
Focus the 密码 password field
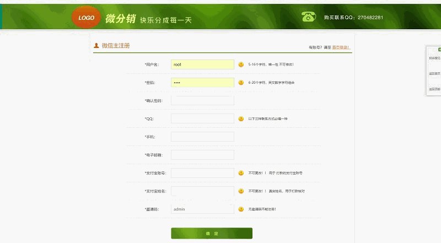click(202, 83)
